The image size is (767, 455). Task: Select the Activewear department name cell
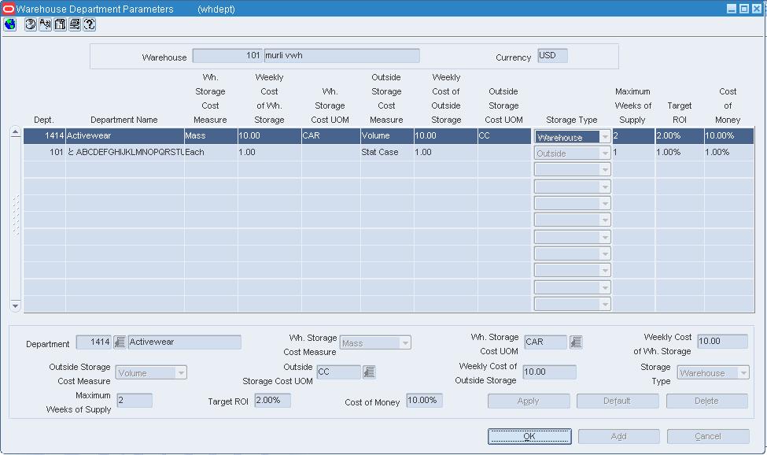pos(125,136)
